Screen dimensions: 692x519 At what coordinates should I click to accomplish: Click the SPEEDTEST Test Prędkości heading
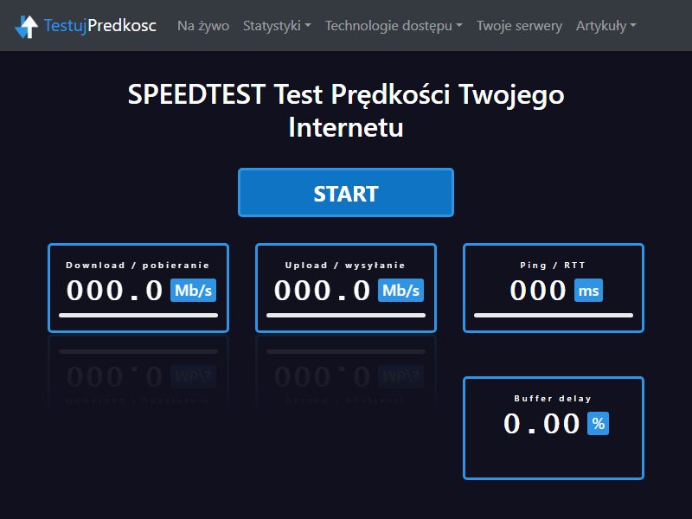pos(346,111)
